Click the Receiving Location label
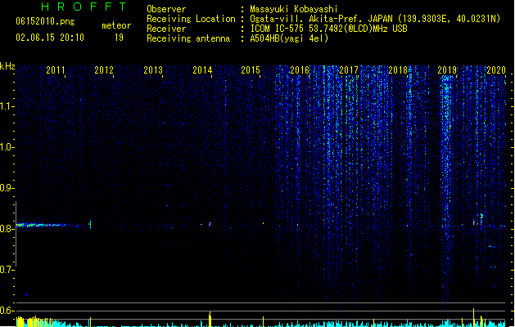Image resolution: width=515 pixels, height=327 pixels. (x=191, y=19)
